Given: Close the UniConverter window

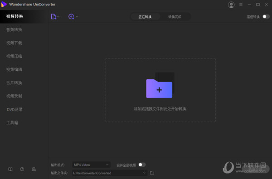Looking at the screenshot, I should [267, 5].
